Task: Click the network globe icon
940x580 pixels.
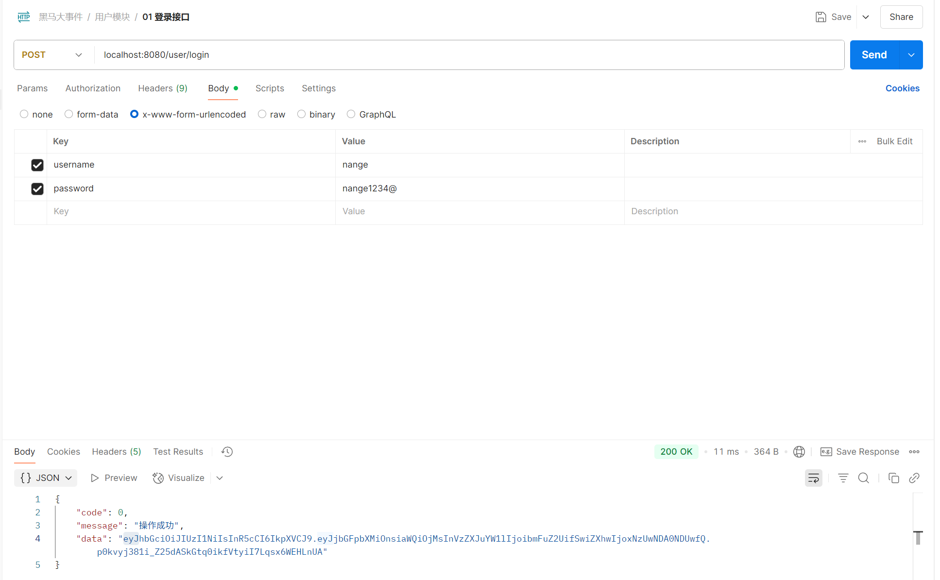Action: [x=799, y=452]
